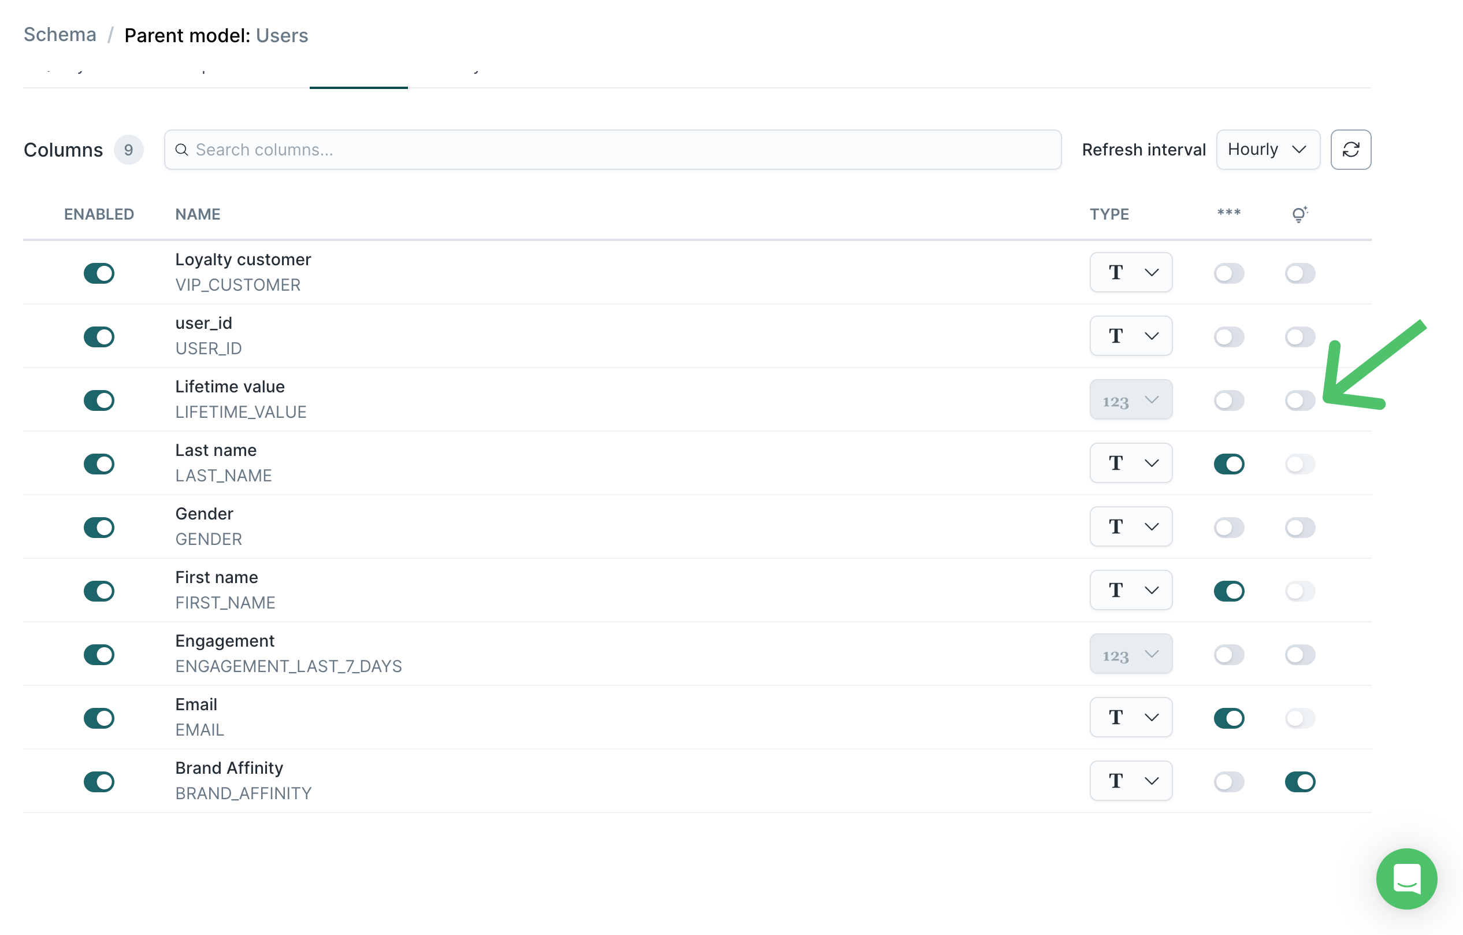
Task: Turn off suggestions for Brand Affinity
Action: click(1299, 782)
